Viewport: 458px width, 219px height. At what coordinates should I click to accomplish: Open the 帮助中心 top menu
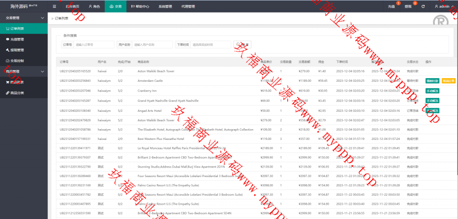pos(140,7)
